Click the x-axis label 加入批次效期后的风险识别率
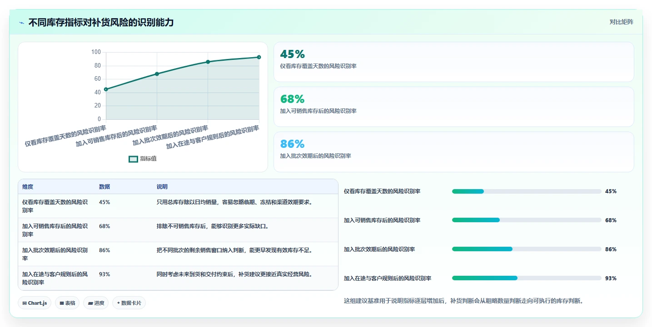Image resolution: width=652 pixels, height=327 pixels. (x=170, y=137)
